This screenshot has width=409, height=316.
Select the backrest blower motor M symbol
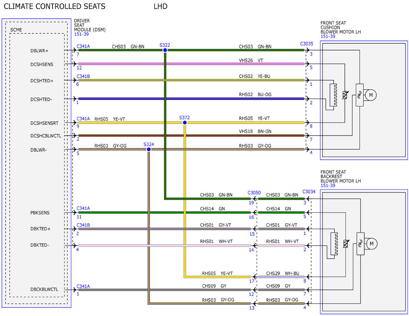[x=372, y=243]
